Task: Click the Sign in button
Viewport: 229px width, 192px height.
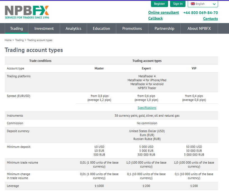Action: tap(178, 4)
